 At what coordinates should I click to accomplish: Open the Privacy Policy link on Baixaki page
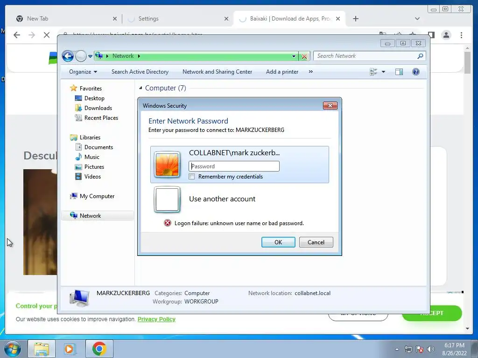[156, 319]
